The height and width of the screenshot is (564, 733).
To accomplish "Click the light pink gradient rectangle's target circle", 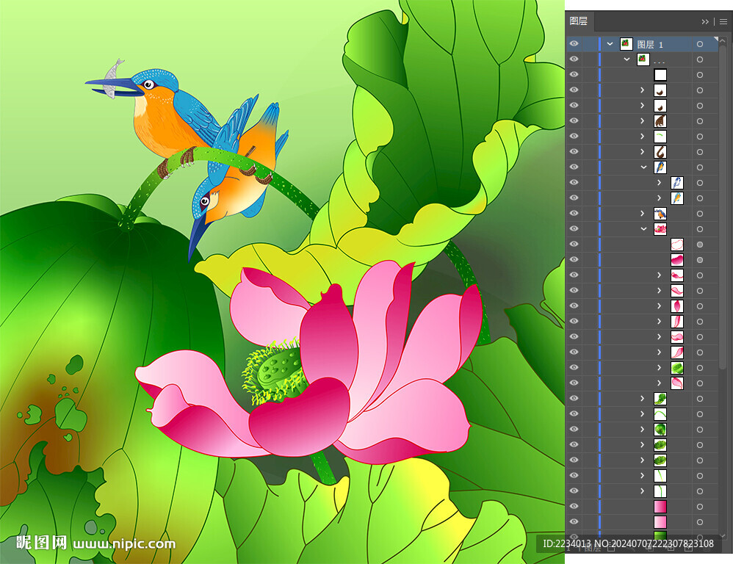I will 700,522.
